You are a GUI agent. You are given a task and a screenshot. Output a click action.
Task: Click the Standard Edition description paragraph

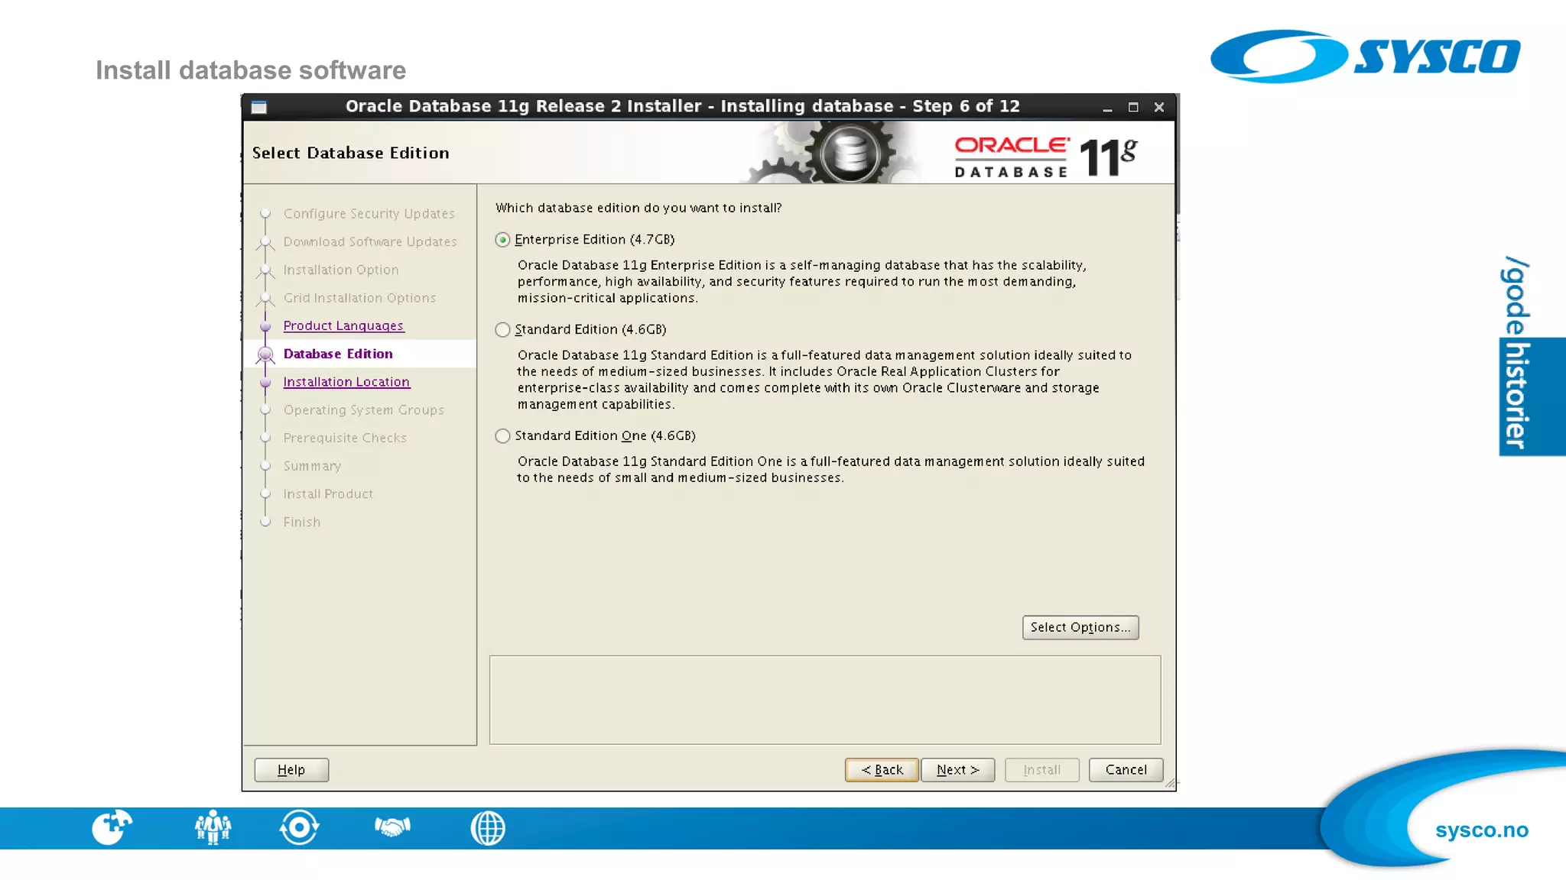(824, 380)
